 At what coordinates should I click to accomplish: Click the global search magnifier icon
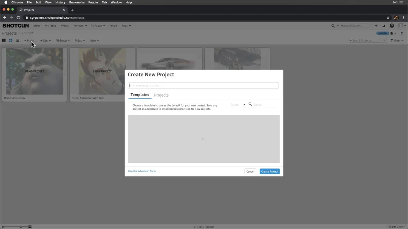[333, 26]
